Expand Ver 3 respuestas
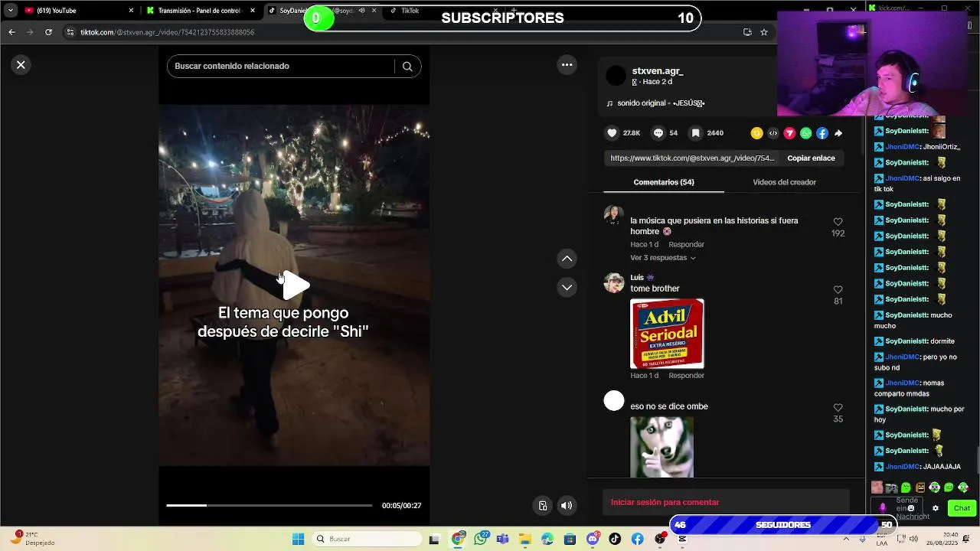Image resolution: width=980 pixels, height=551 pixels. pyautogui.click(x=662, y=258)
